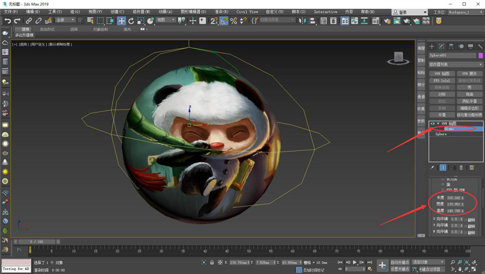Open the 渲染(R) menu
This screenshot has height=274, width=485.
click(x=221, y=12)
